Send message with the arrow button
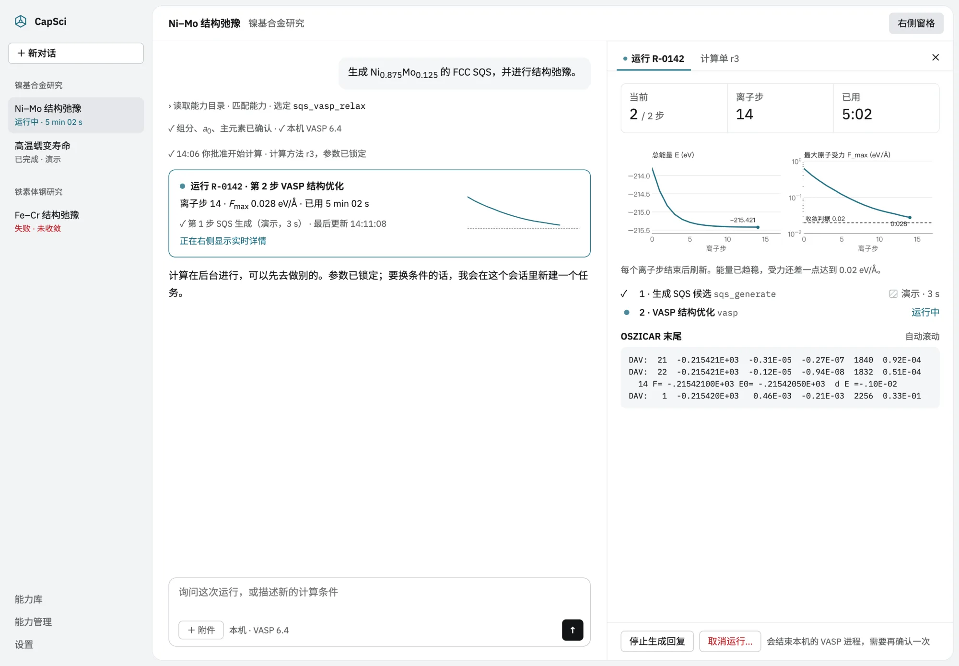The image size is (959, 666). point(573,630)
